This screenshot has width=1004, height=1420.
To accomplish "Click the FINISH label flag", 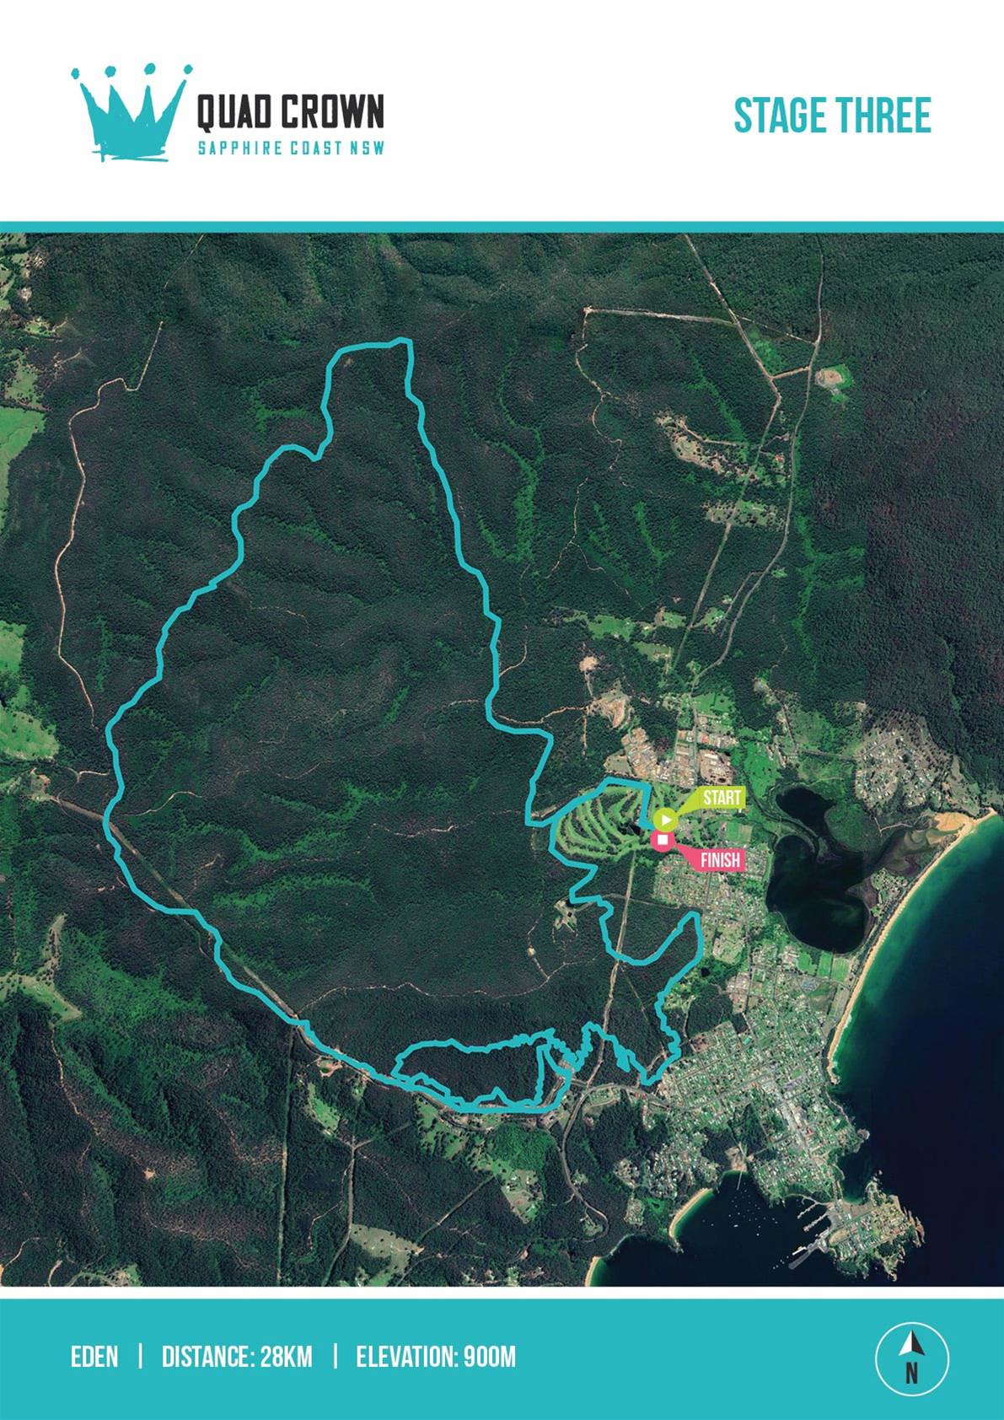I will tap(718, 860).
